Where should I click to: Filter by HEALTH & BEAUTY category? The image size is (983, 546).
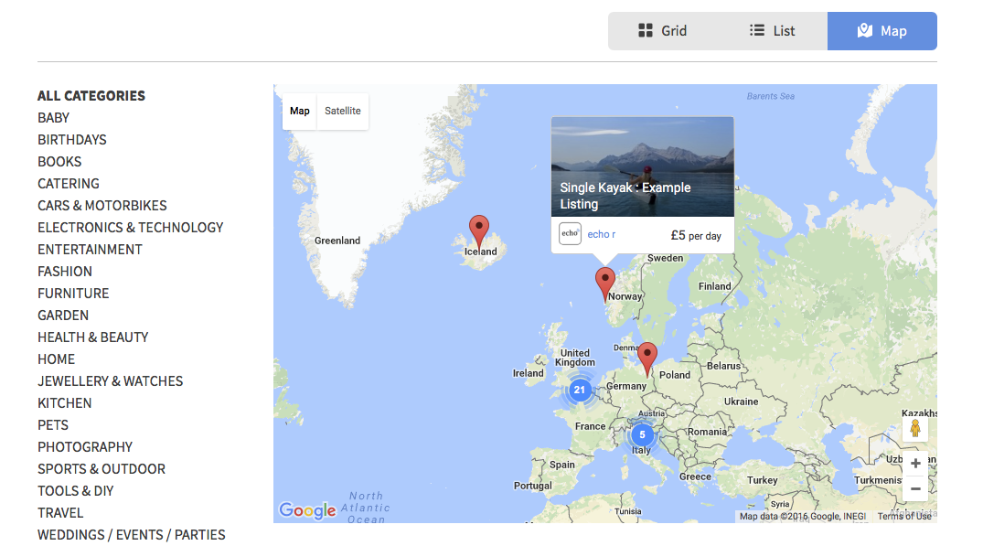click(92, 337)
